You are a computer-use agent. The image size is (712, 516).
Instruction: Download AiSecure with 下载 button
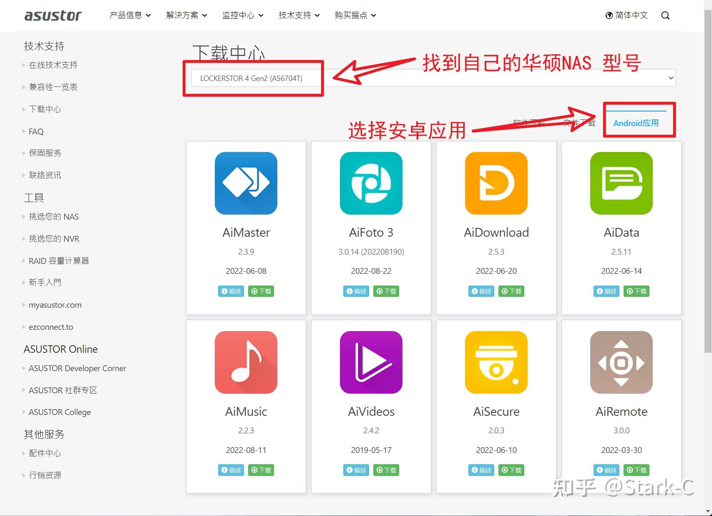[511, 470]
